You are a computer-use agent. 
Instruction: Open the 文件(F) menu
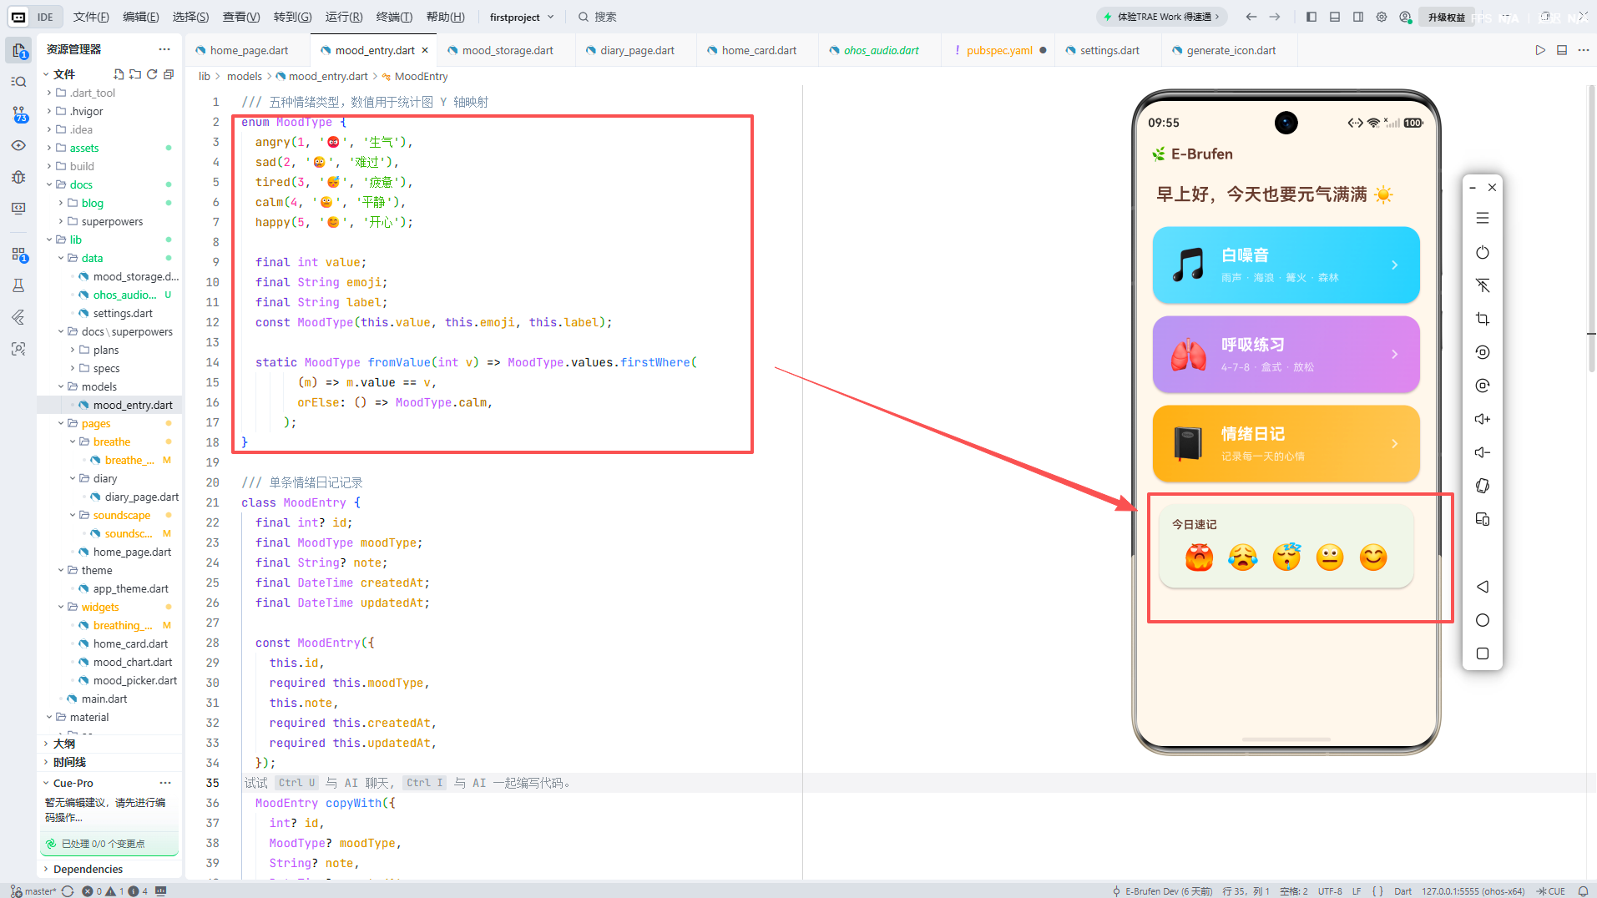(x=91, y=17)
